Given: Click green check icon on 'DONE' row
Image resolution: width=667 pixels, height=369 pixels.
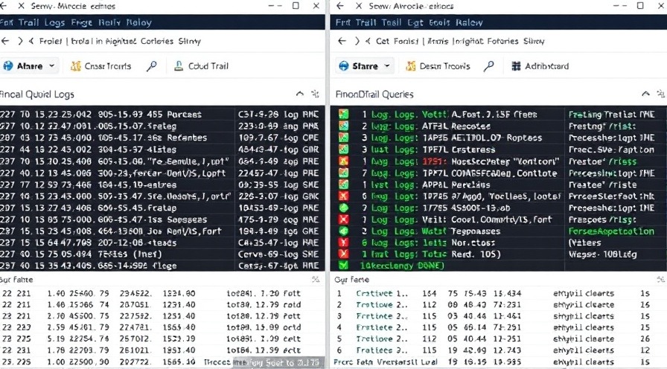Looking at the screenshot, I should [343, 266].
